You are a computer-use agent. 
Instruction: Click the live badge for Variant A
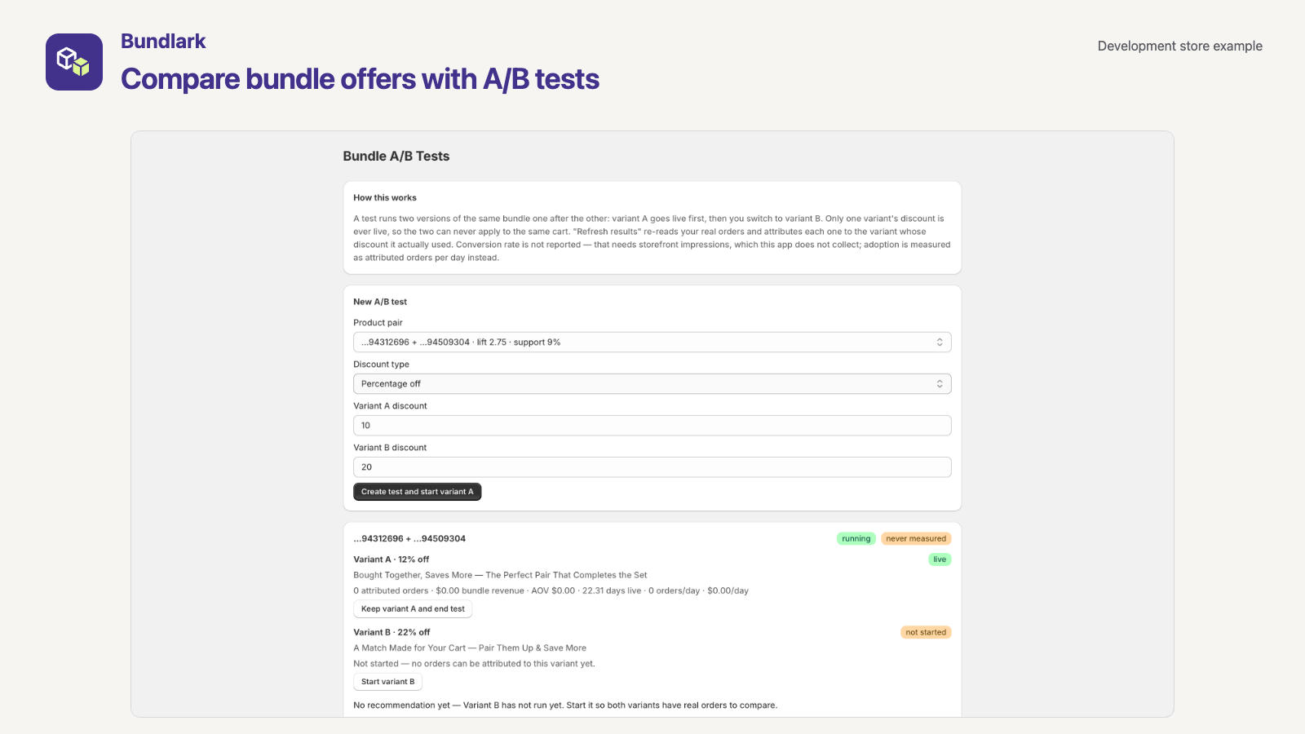click(x=940, y=559)
